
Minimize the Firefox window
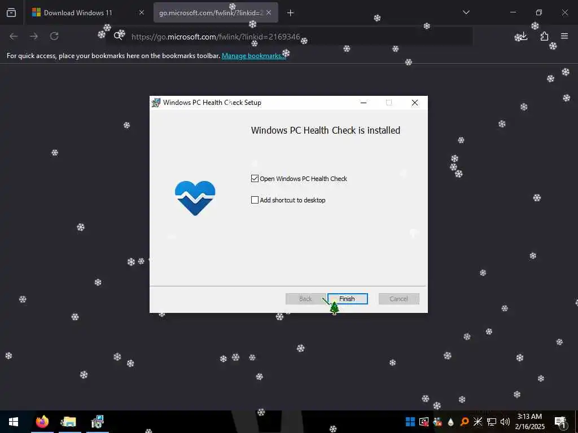[513, 12]
